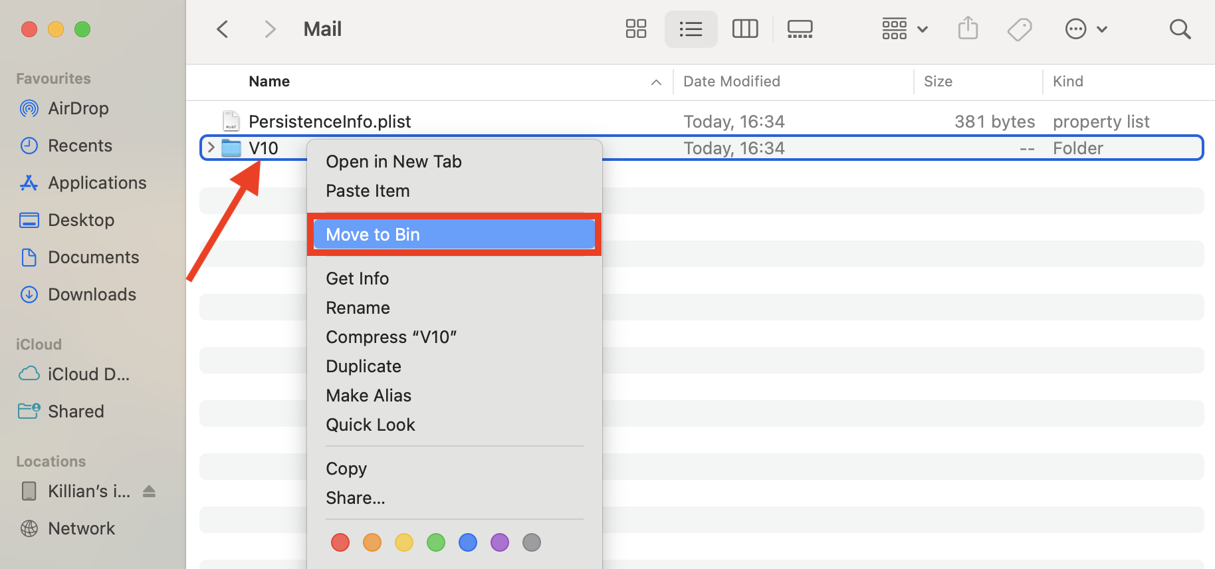1215x569 pixels.
Task: Open Network in the sidebar
Action: (x=81, y=528)
